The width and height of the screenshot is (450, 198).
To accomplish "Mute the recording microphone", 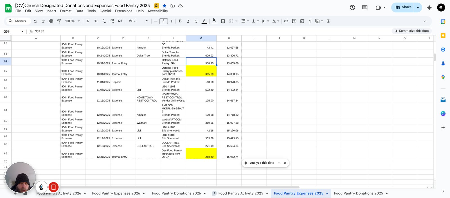I will coord(41,187).
